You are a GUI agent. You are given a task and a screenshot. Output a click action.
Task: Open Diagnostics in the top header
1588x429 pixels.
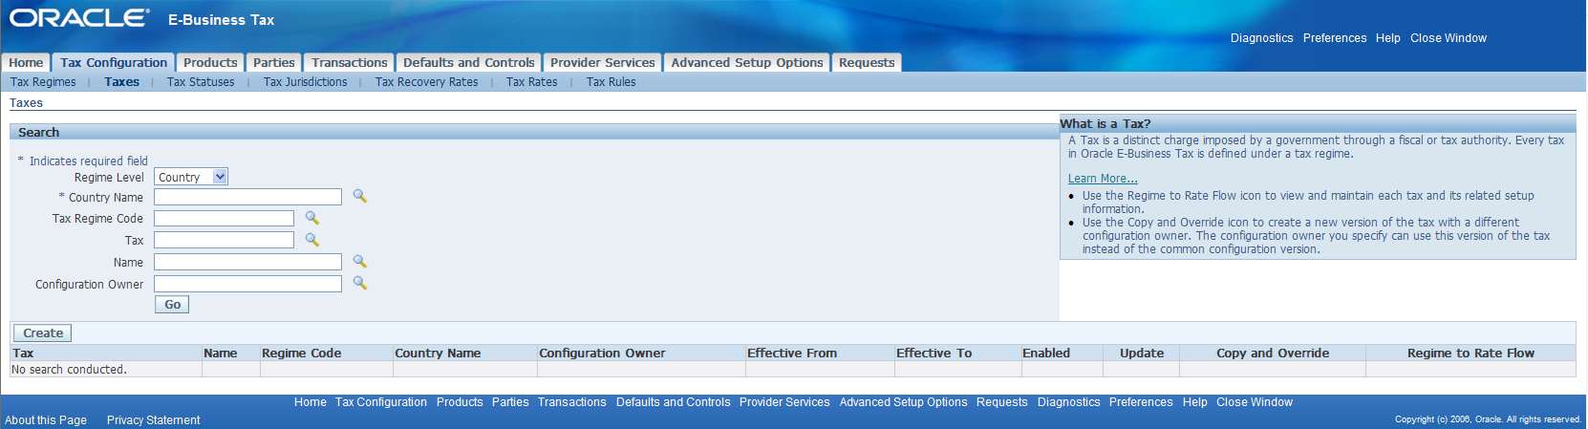pyautogui.click(x=1261, y=38)
